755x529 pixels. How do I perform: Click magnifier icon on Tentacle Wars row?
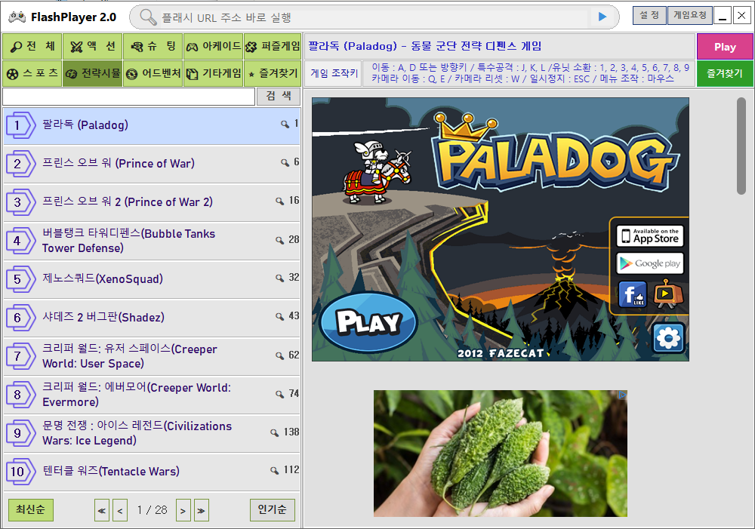275,470
